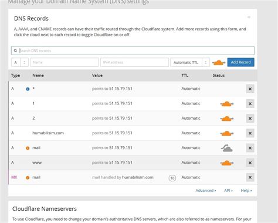Click the search magnifier icon
This screenshot has width=278, height=223.
tap(15, 50)
